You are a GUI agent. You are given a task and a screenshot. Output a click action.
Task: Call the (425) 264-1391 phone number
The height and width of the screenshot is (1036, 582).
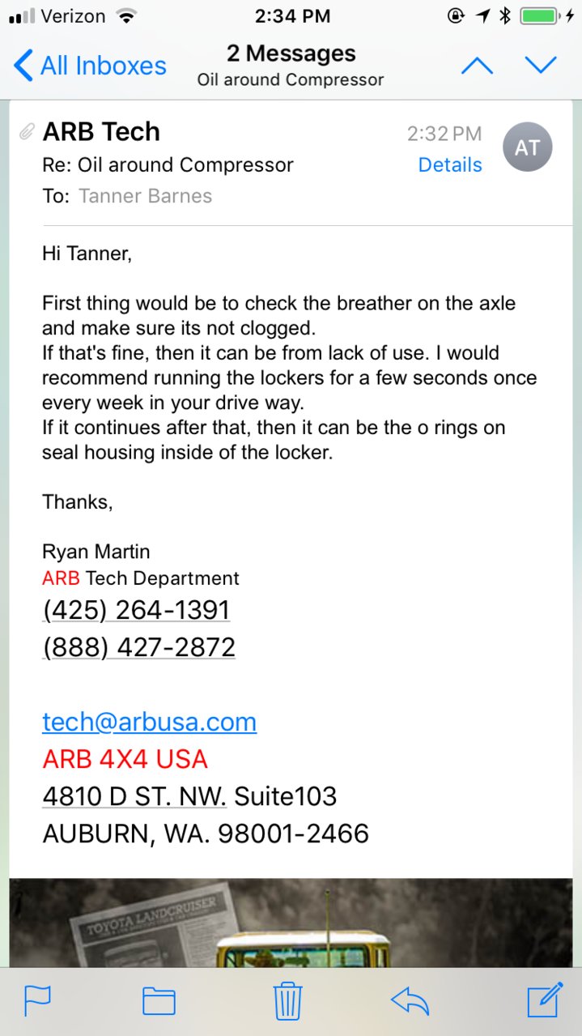point(136,610)
